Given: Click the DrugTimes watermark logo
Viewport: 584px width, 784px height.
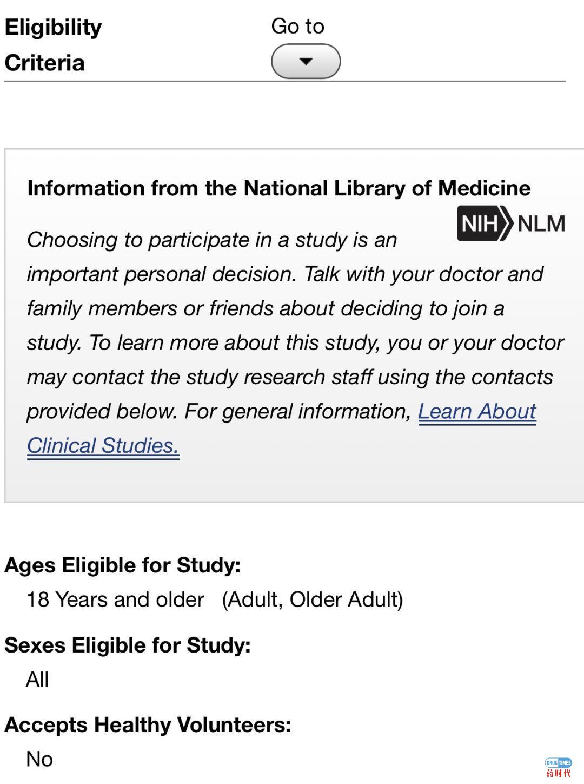Looking at the screenshot, I should pyautogui.click(x=559, y=767).
